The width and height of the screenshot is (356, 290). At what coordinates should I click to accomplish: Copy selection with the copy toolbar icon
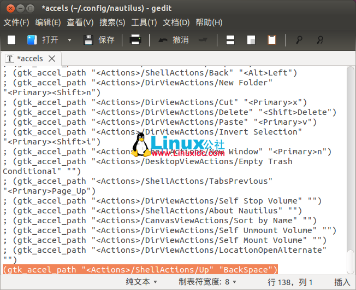251,40
